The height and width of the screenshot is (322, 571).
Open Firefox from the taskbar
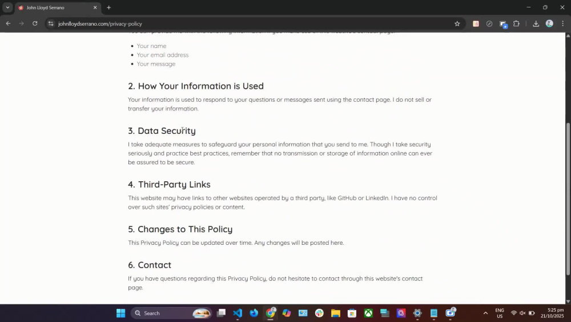click(x=254, y=313)
